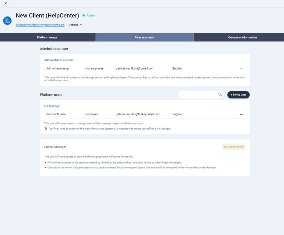Open Patricia Murillo's three-dot options menu
The width and height of the screenshot is (284, 235).
tap(242, 114)
